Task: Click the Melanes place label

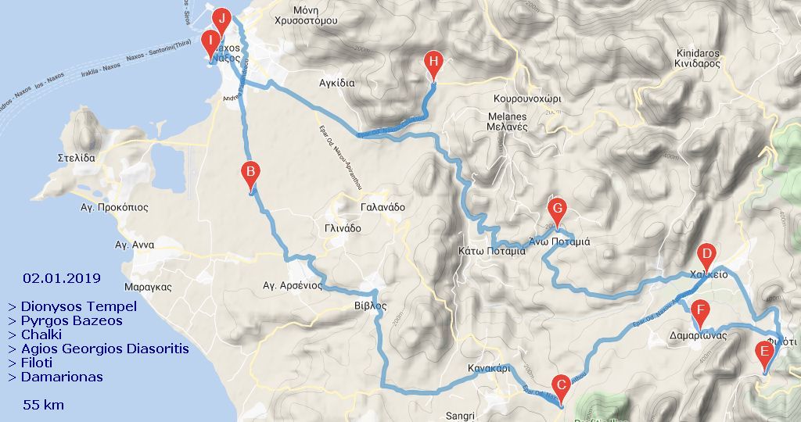Action: click(x=507, y=116)
